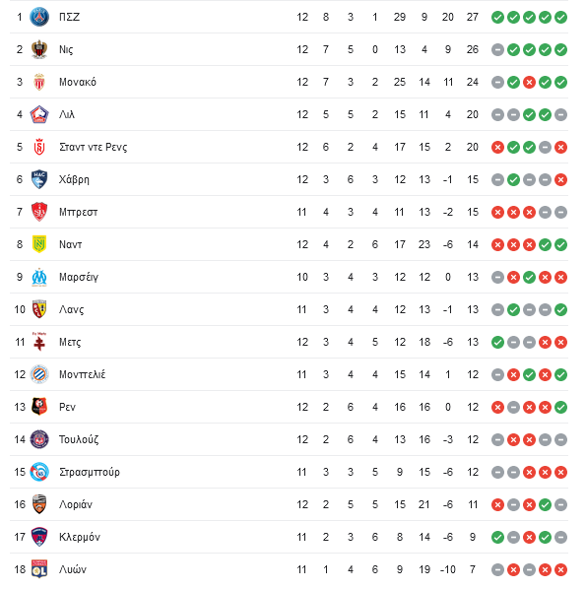
Task: Open the Σταντ ντε Ρενς team link
Action: point(94,147)
